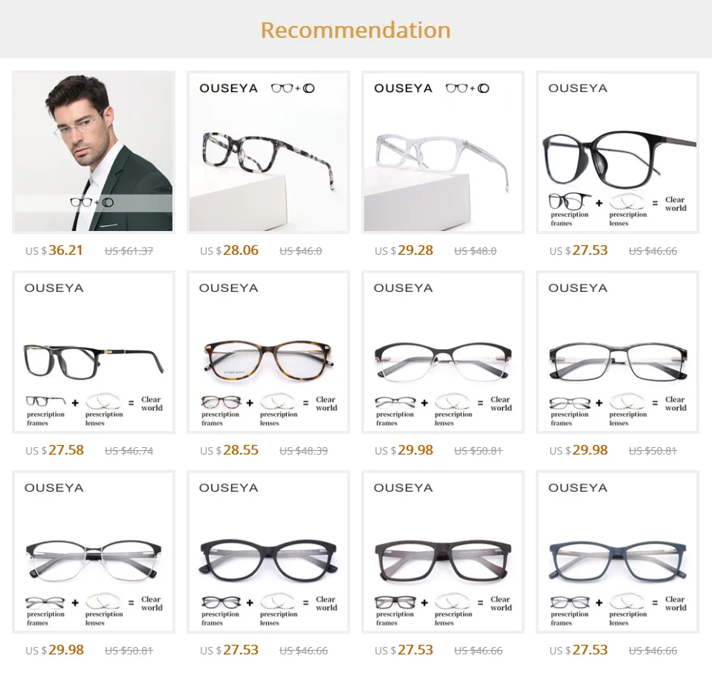Image resolution: width=712 pixels, height=673 pixels.
Task: Click the US $28.55 price label
Action: point(229,450)
